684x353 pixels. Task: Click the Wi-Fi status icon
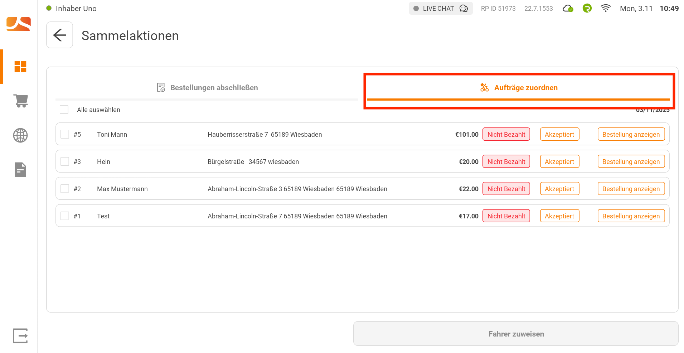coord(606,8)
